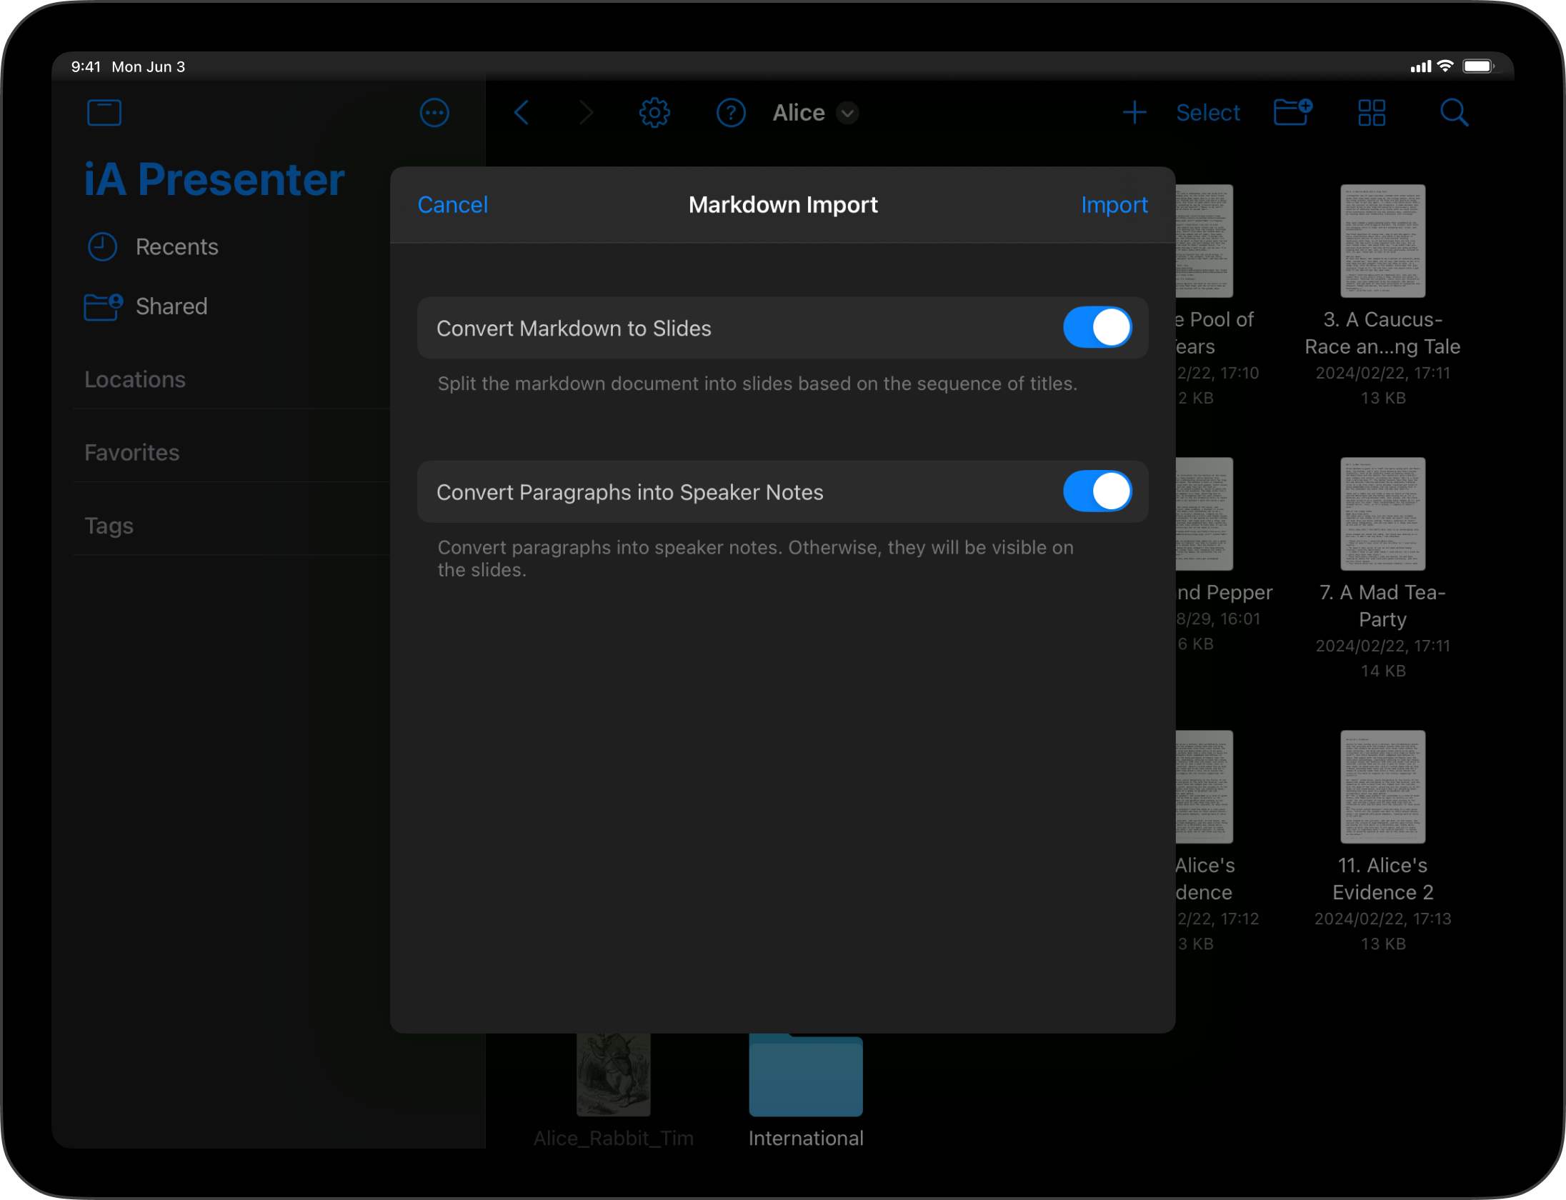Open search with magnifier icon
Screen dimensions: 1566x1200
(1454, 113)
